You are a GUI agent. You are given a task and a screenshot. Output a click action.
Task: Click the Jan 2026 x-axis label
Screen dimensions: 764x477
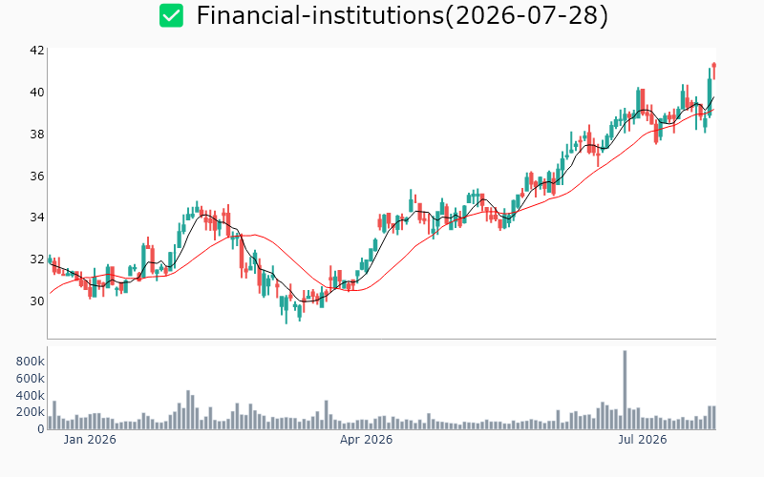(90, 440)
